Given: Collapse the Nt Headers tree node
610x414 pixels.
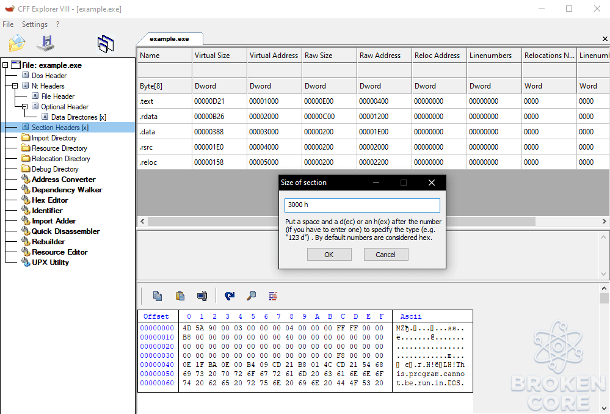Looking at the screenshot, I should 15,86.
